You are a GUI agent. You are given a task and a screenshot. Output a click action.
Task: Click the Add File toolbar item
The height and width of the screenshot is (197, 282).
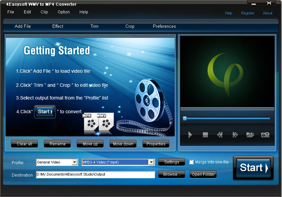pos(22,26)
